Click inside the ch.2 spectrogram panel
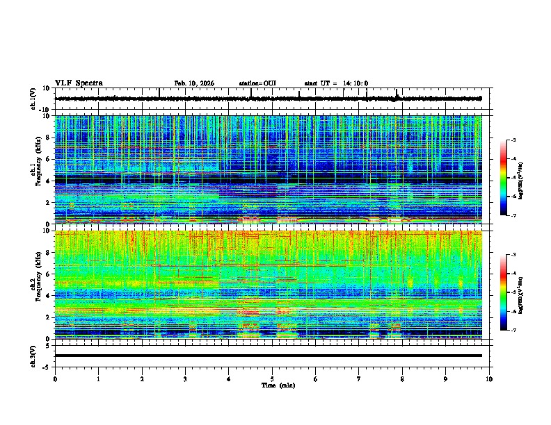This screenshot has height=425, width=551. click(269, 285)
